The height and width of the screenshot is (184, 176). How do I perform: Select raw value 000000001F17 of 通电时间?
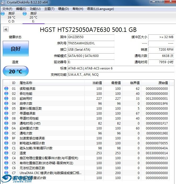tap(157, 123)
